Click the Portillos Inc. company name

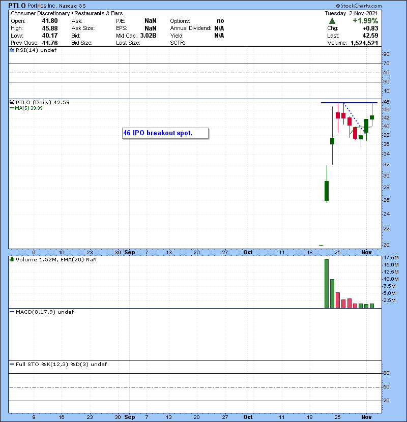pyautogui.click(x=42, y=6)
